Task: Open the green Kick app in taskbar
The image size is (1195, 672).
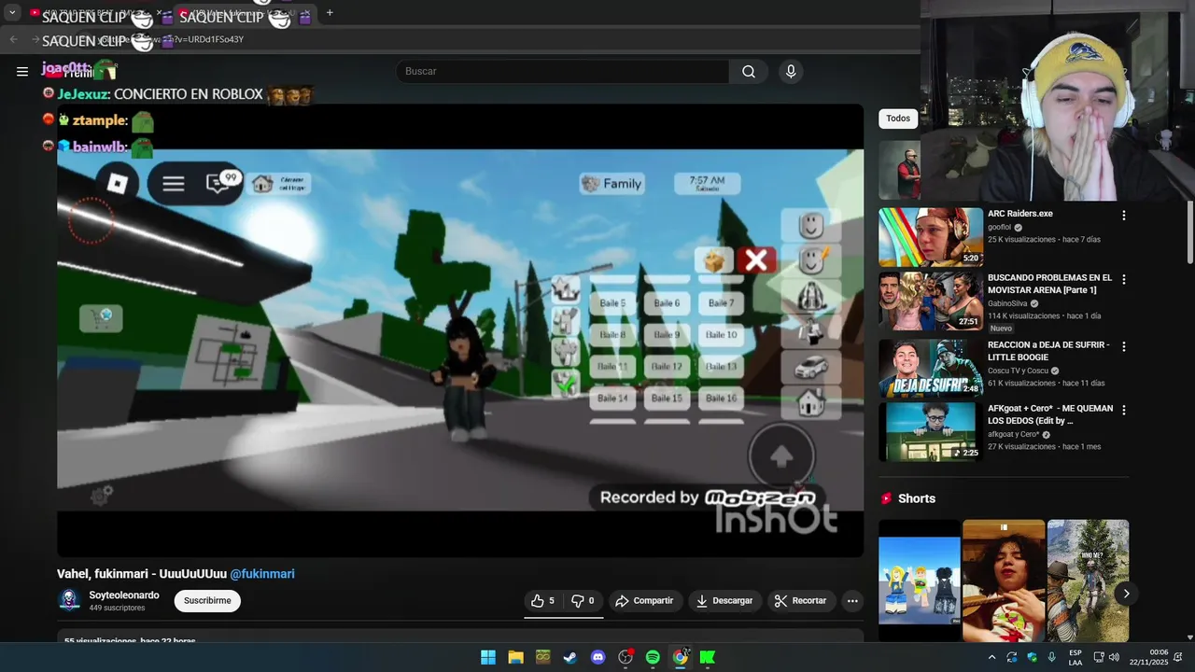Action: point(708,657)
